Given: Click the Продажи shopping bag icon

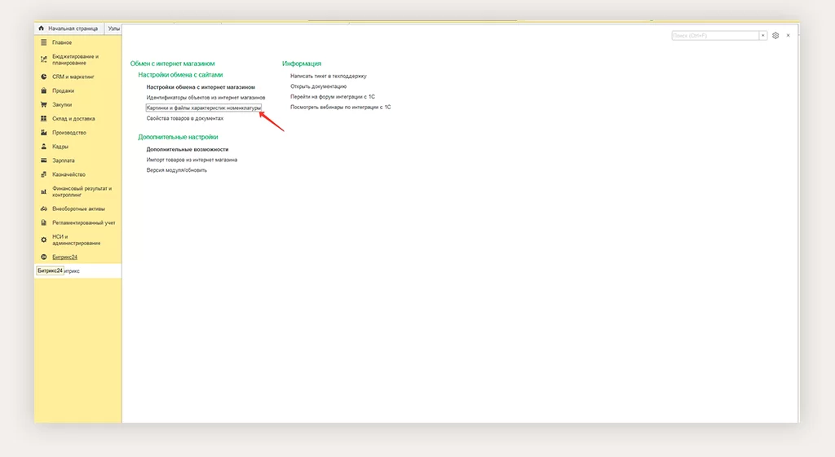Looking at the screenshot, I should pyautogui.click(x=43, y=90).
